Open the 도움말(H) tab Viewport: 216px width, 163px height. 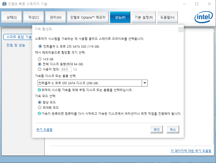(167, 17)
